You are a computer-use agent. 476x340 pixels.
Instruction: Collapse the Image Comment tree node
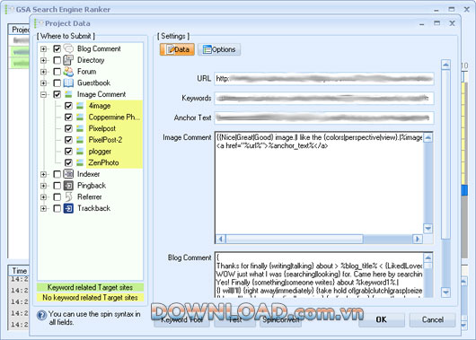click(x=44, y=94)
